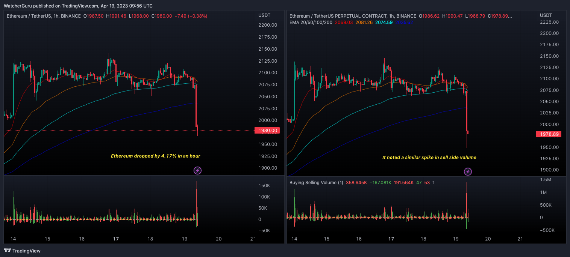This screenshot has height=257, width=570.
Task: Click the date 19 on left time axis
Action: click(185, 239)
